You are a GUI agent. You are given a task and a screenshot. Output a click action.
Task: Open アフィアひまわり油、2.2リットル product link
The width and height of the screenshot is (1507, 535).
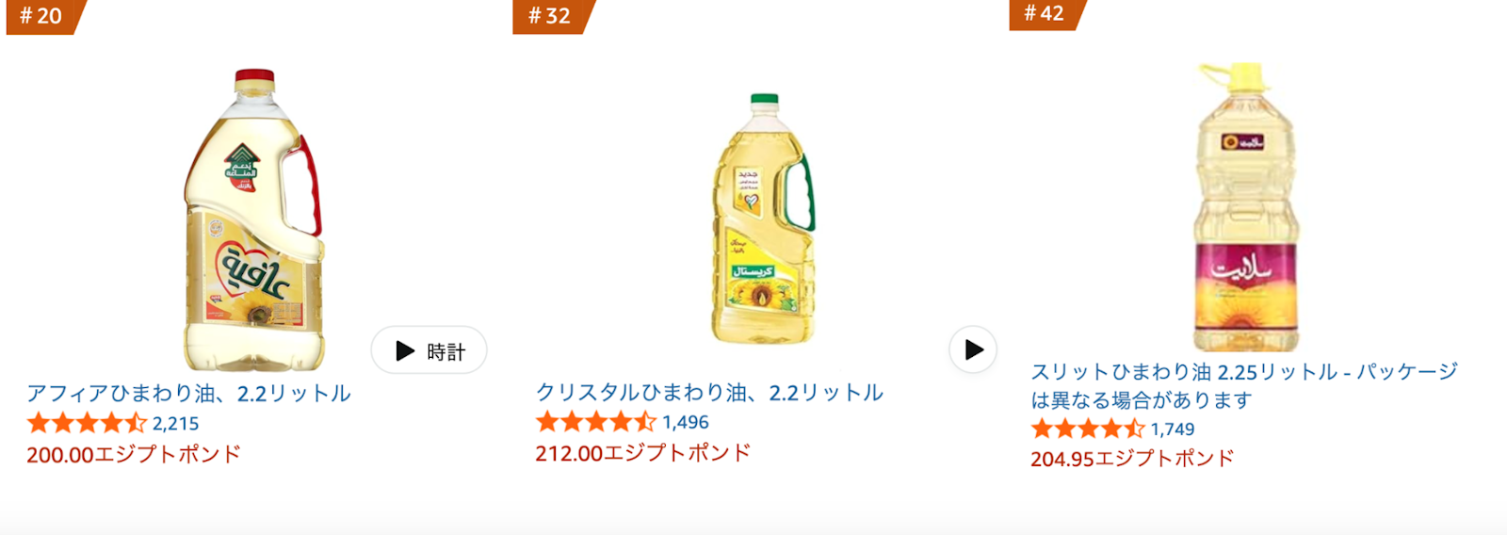[188, 393]
